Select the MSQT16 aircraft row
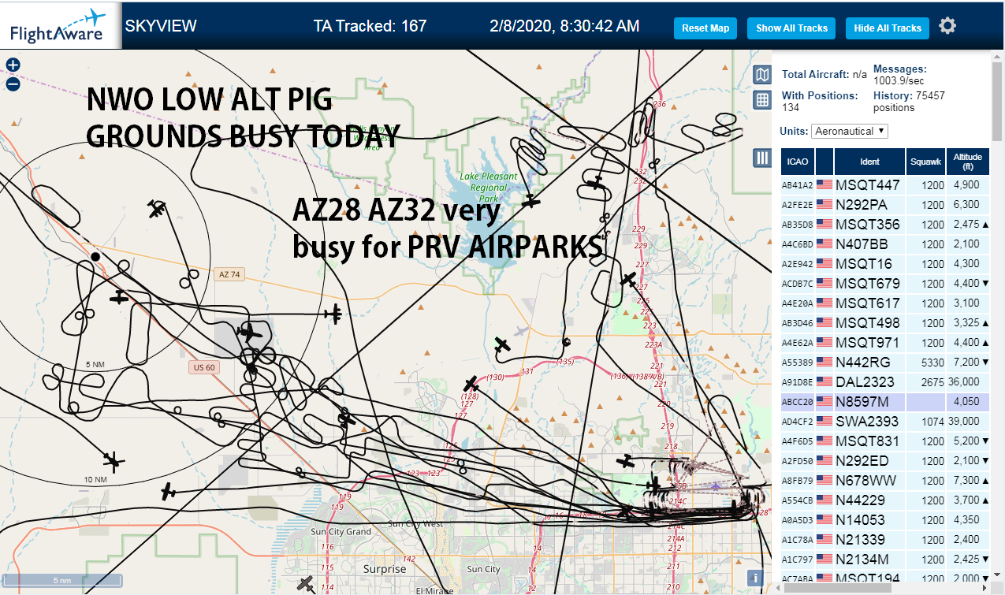 [885, 264]
